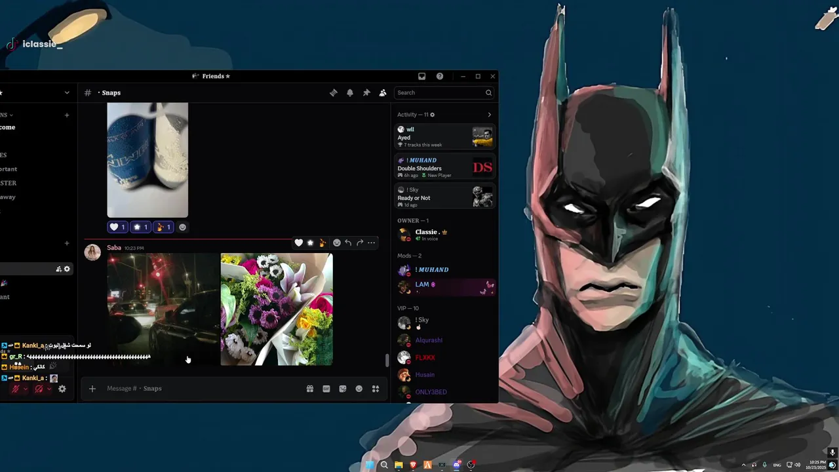Add channel plus beside lower category
The height and width of the screenshot is (472, 839).
tap(67, 243)
